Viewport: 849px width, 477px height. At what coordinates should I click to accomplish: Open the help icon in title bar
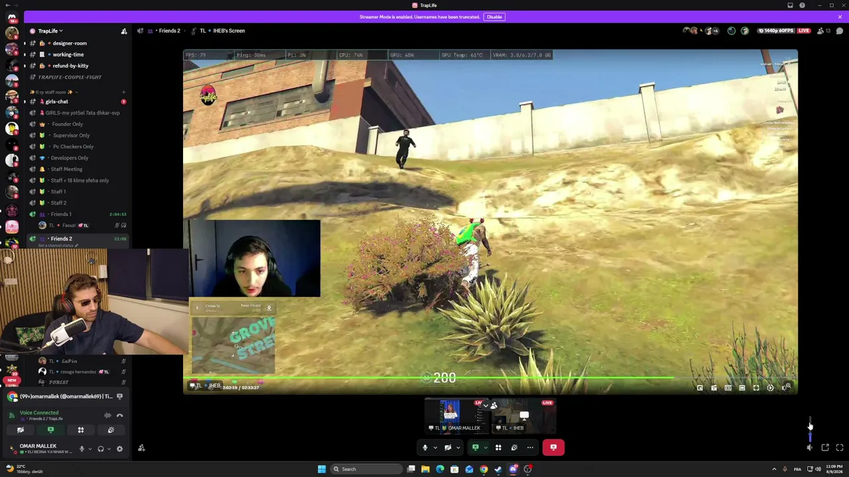coord(802,5)
